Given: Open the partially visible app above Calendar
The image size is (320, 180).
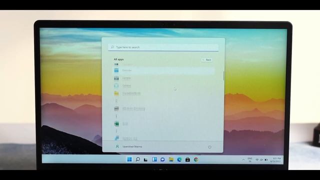Looking at the screenshot, I should click(163, 64).
